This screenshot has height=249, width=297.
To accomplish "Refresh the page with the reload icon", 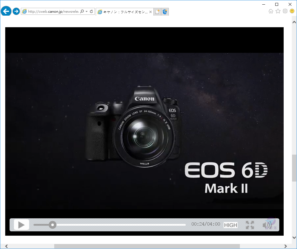I will point(91,11).
